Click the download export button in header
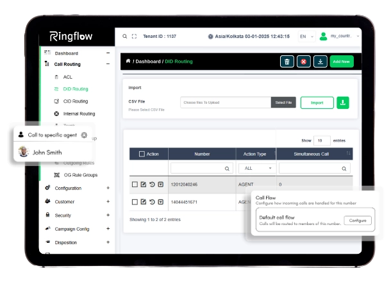This screenshot has height=282, width=391. tap(320, 62)
